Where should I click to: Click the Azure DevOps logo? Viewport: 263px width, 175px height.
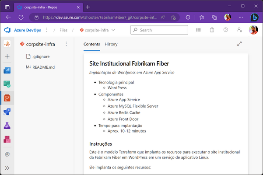click(7, 30)
